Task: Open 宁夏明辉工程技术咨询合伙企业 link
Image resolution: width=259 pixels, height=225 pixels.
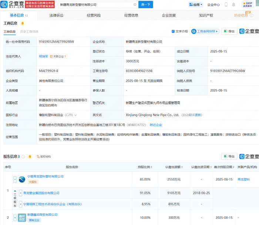Action: pyautogui.click(x=53, y=204)
